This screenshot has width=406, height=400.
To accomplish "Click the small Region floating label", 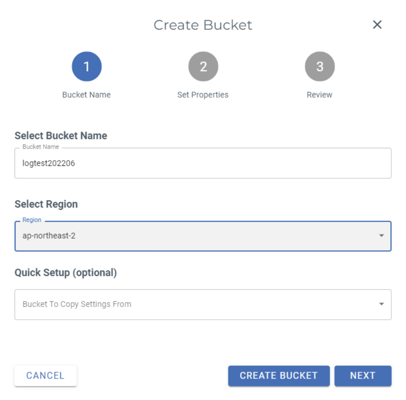I will coord(32,220).
